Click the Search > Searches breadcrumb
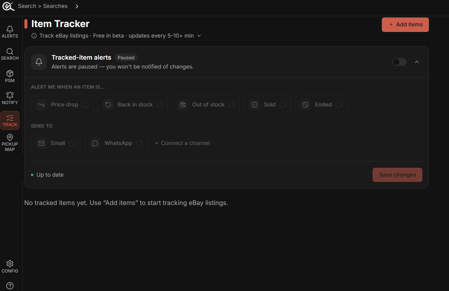This screenshot has width=449, height=291. (x=43, y=6)
